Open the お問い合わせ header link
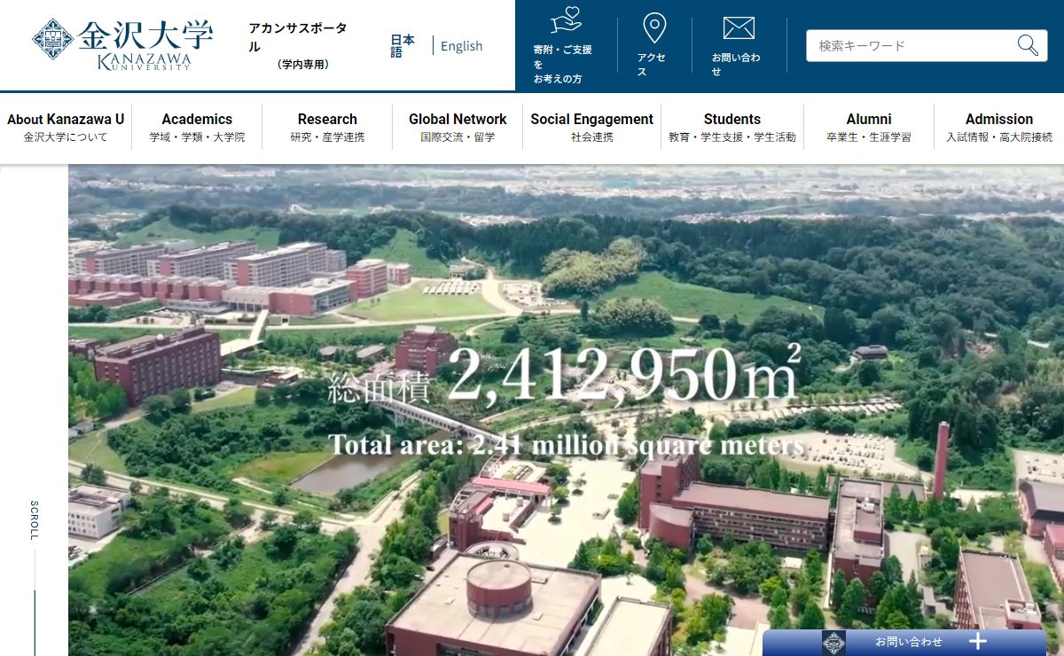Viewport: 1064px width, 656px height. point(736,64)
